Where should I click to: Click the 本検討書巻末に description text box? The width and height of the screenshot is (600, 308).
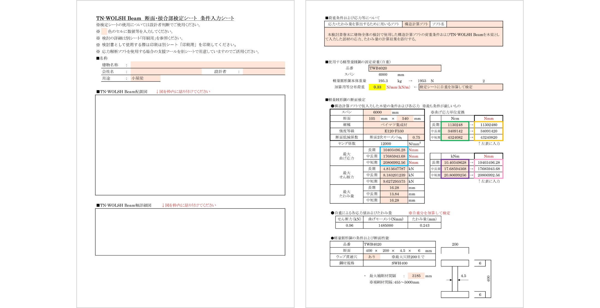[413, 37]
